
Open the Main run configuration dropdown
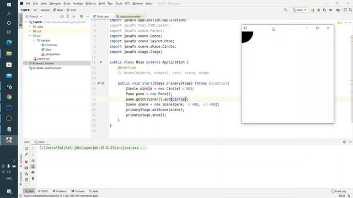pos(299,10)
